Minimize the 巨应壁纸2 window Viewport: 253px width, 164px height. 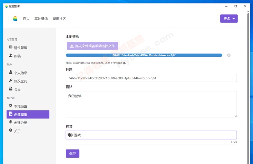click(x=227, y=6)
